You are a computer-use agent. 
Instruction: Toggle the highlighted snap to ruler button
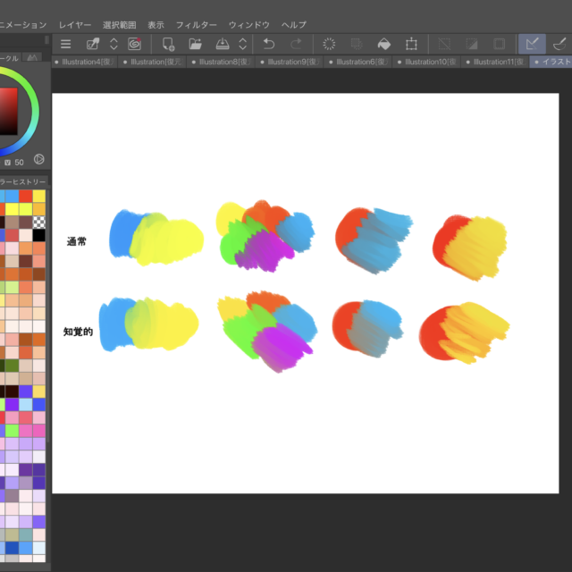point(533,44)
